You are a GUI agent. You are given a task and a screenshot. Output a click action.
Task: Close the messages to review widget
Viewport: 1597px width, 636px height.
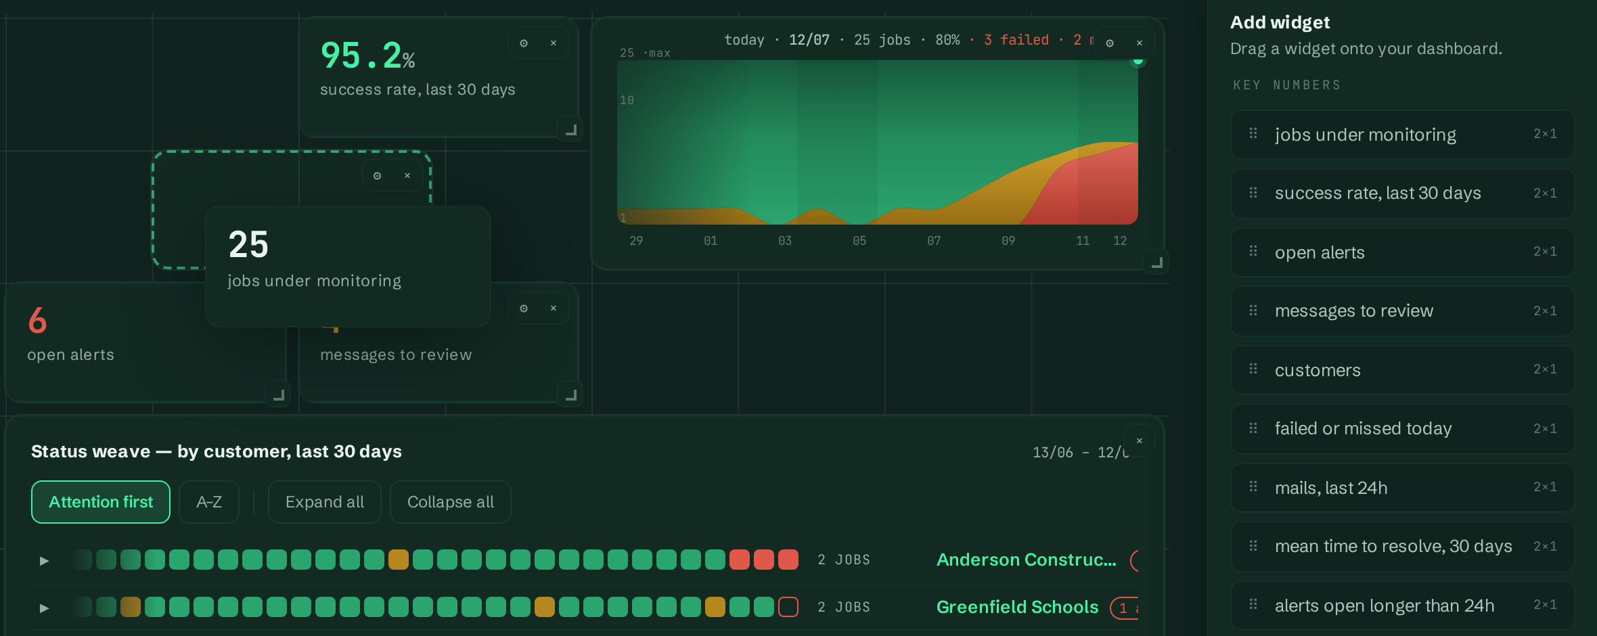click(x=554, y=309)
